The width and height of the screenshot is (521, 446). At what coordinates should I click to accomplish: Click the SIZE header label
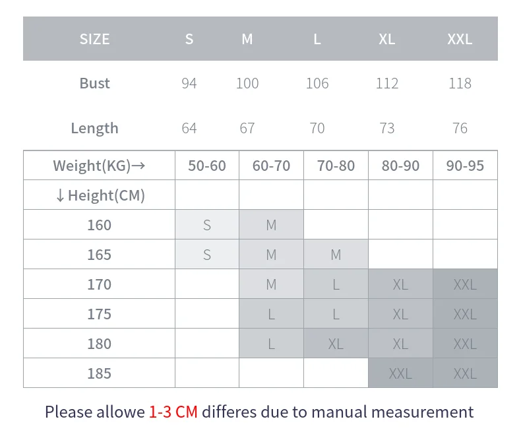point(95,39)
